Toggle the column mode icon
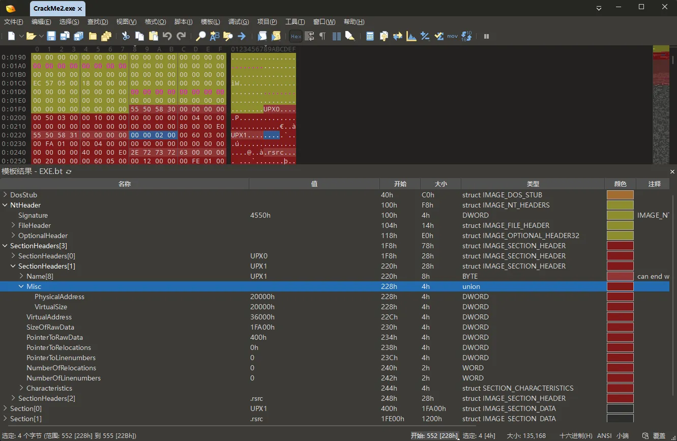This screenshot has width=677, height=441. point(336,36)
